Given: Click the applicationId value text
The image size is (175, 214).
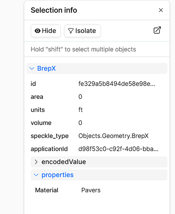Looking at the screenshot, I should [119, 149].
